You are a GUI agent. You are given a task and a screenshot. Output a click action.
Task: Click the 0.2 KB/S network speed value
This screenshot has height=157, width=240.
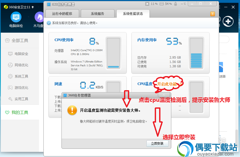coord(91,85)
